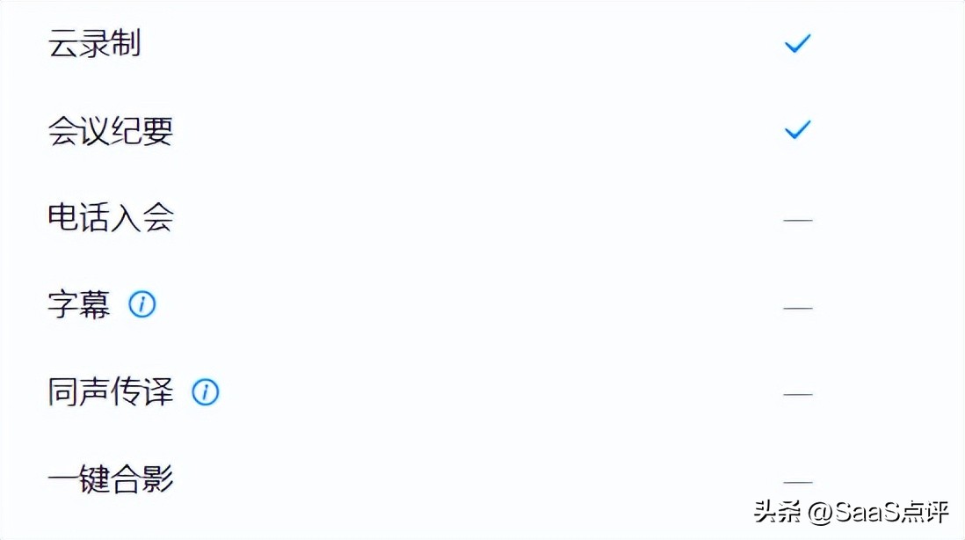Toggle the checkmark in the 会议纪要 row

coord(797,130)
